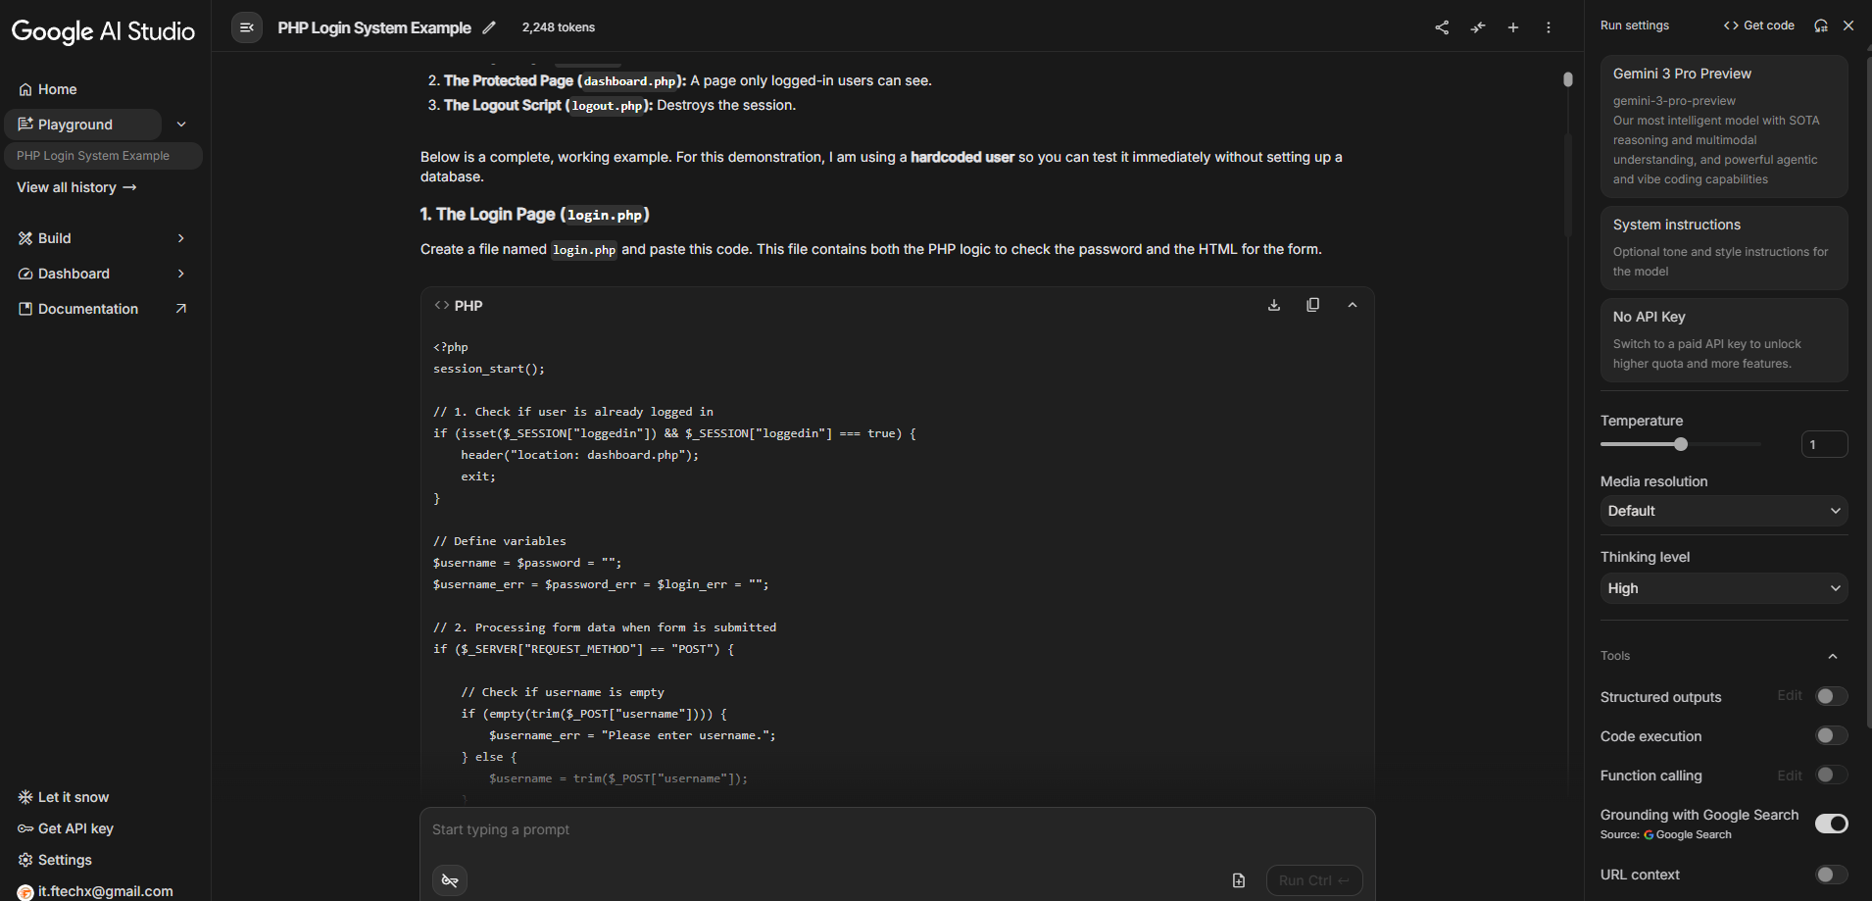Enable Code execution
Image resolution: width=1872 pixels, height=901 pixels.
point(1829,735)
